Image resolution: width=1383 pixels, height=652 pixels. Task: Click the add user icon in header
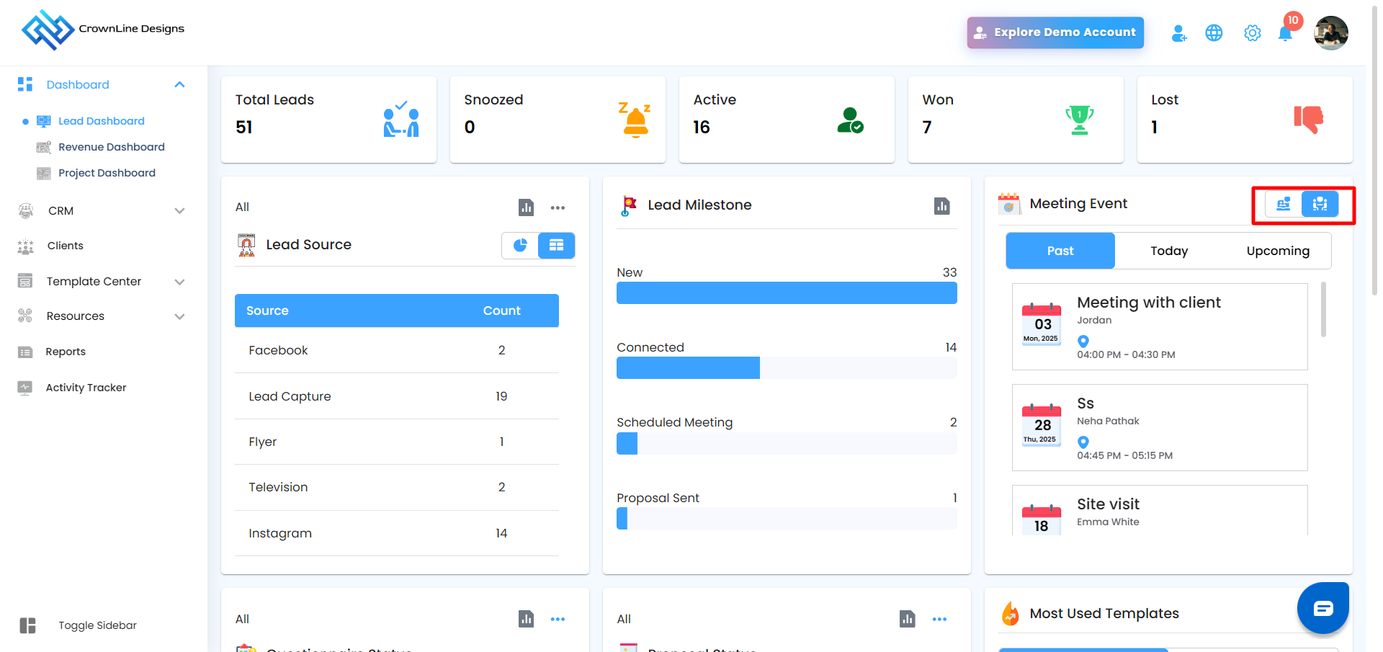click(1178, 33)
